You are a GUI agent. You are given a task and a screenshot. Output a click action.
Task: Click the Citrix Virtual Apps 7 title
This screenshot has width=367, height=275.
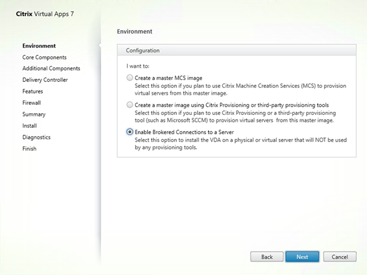coord(45,14)
